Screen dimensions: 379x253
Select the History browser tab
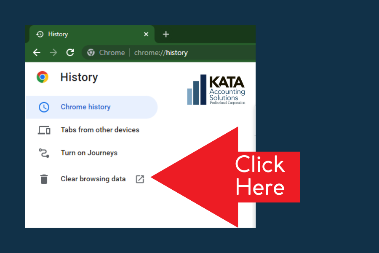pos(92,34)
